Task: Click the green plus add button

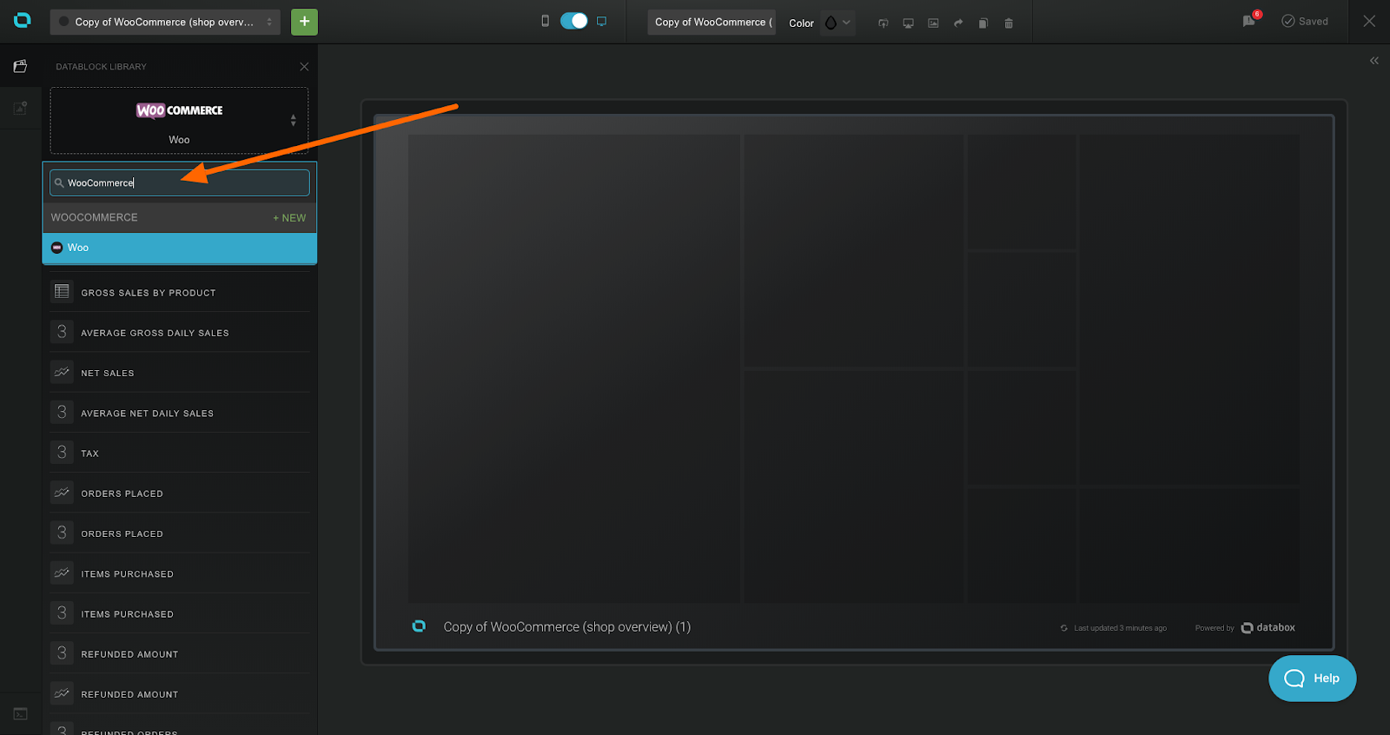Action: point(304,22)
